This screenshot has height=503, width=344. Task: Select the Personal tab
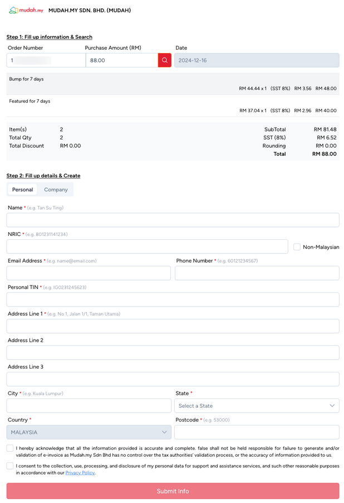pyautogui.click(x=23, y=190)
